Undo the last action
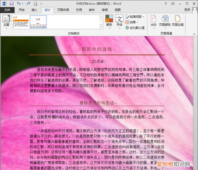 pyautogui.click(x=19, y=3)
